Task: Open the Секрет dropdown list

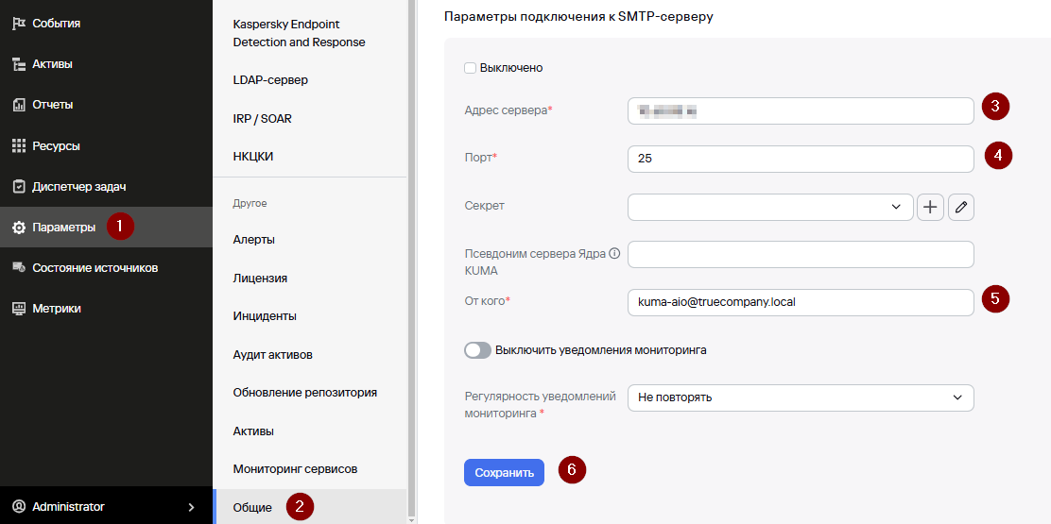Action: click(770, 208)
